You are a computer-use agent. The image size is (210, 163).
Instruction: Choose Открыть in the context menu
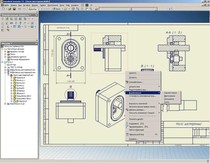pos(143,77)
